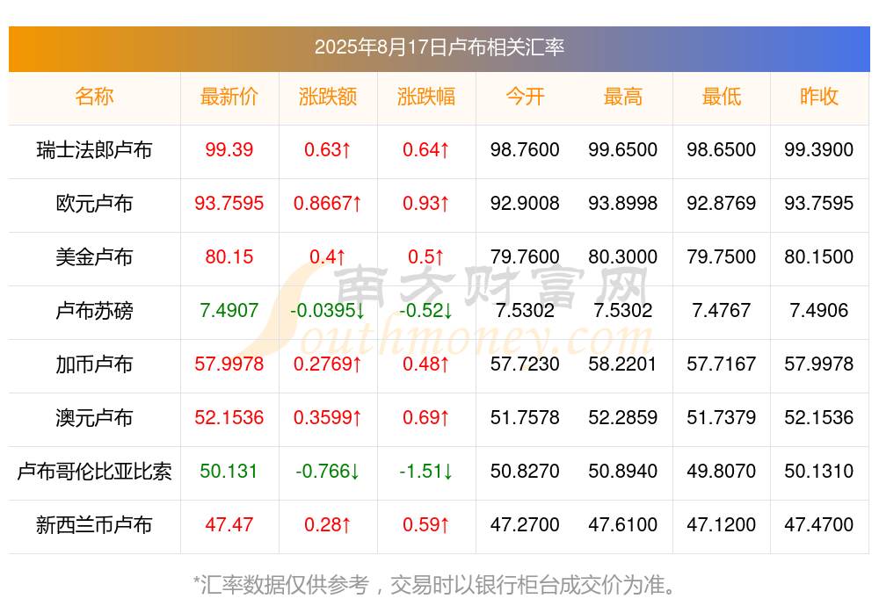Click the 欧元卢布 row name

[94, 204]
